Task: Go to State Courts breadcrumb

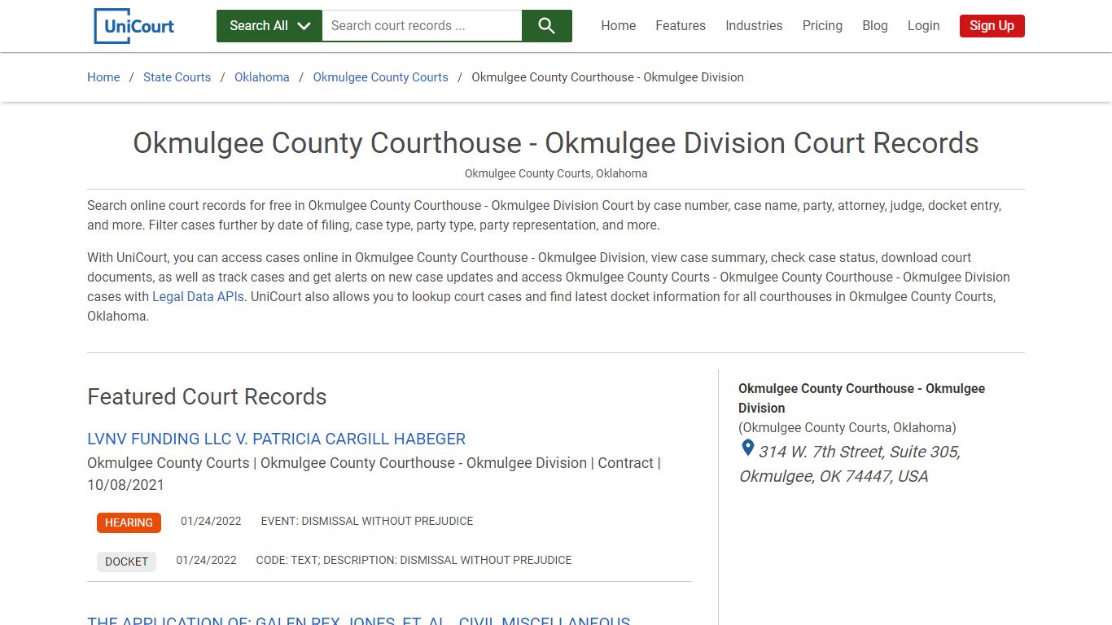Action: click(177, 77)
